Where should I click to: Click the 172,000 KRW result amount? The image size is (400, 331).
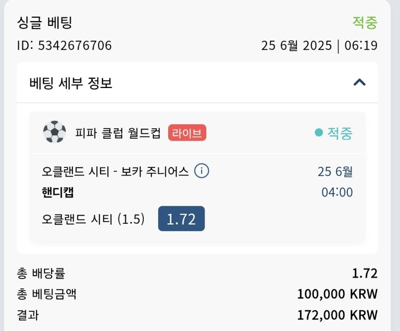point(337,315)
